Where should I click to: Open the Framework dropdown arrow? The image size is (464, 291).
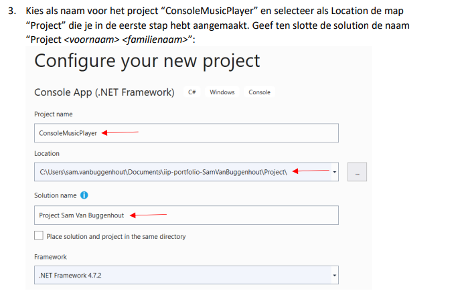334,276
